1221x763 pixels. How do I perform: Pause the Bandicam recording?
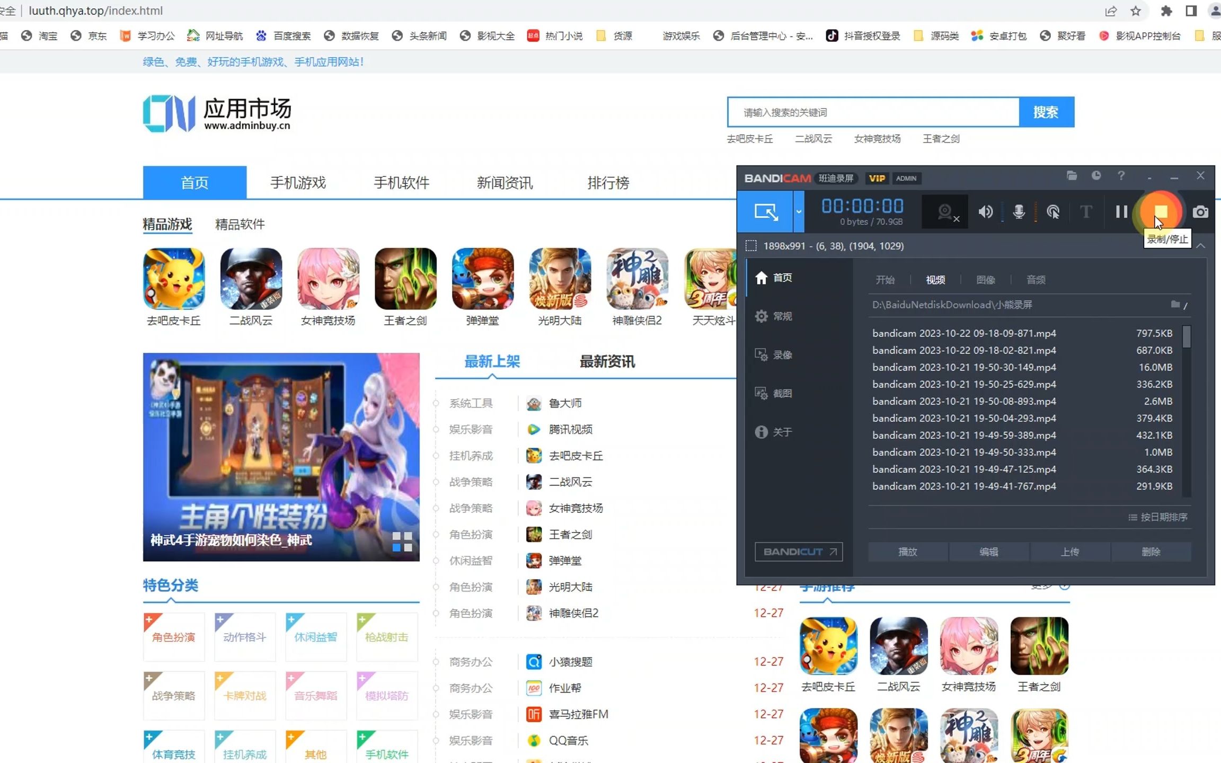[x=1121, y=212]
